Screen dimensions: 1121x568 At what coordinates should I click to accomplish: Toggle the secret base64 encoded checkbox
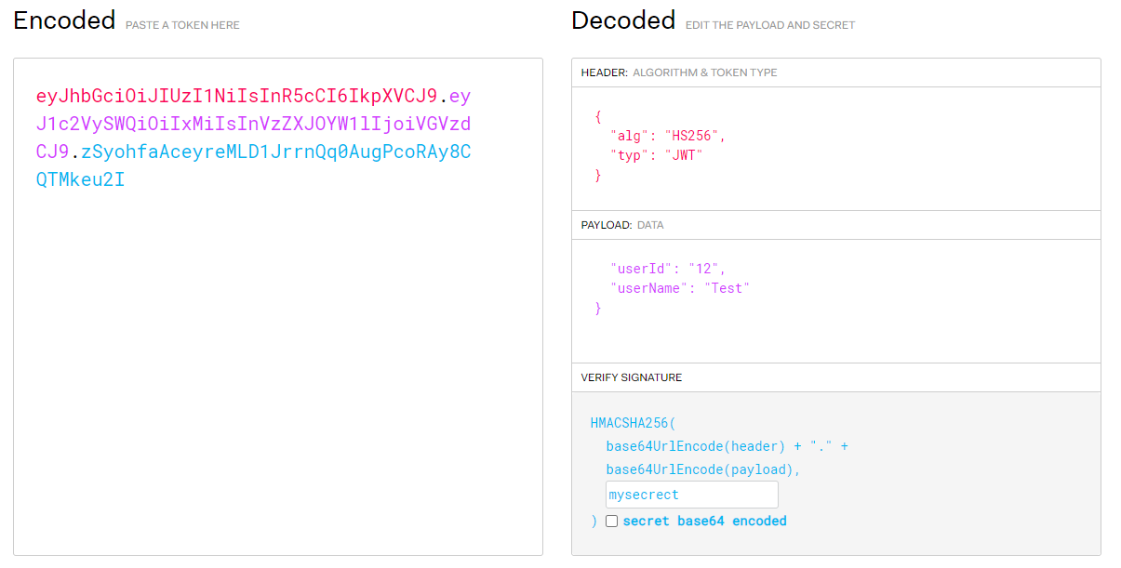pos(611,522)
